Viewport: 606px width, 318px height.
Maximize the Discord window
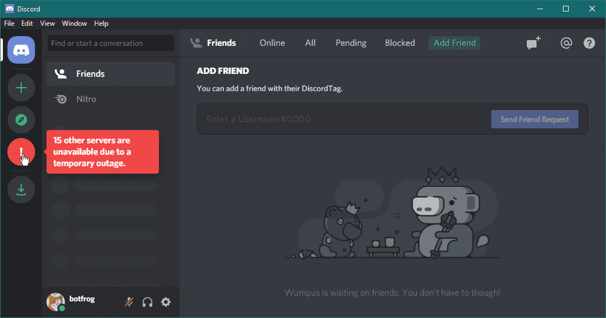pyautogui.click(x=566, y=9)
